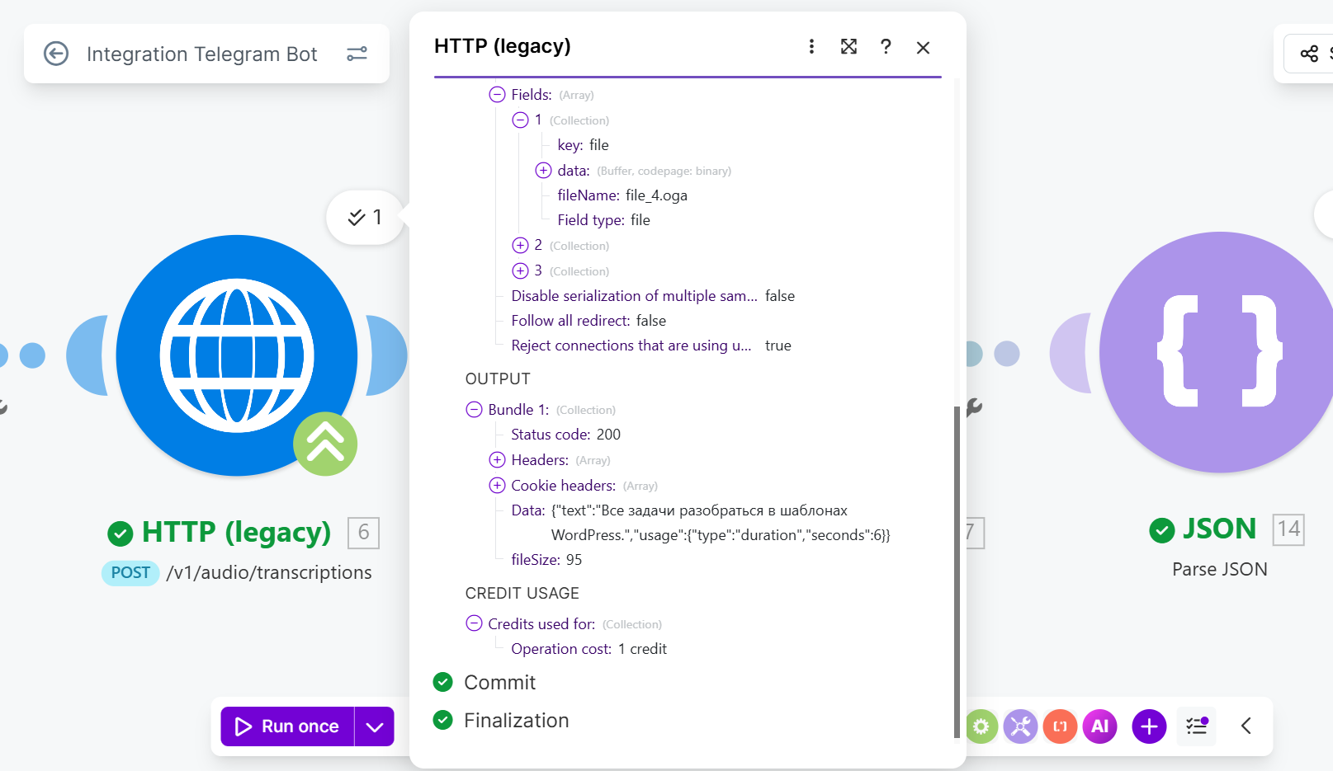Click the back arrow beside Integration Telegram Bot
1333x771 pixels.
(56, 54)
